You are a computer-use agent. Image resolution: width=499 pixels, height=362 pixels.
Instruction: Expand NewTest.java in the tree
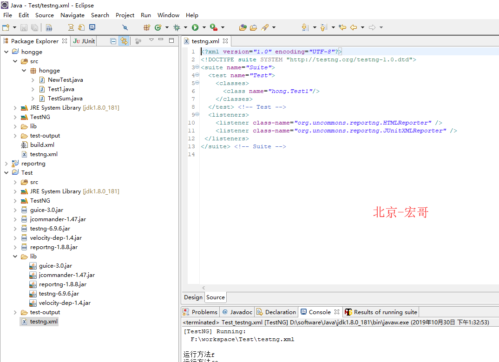click(33, 80)
